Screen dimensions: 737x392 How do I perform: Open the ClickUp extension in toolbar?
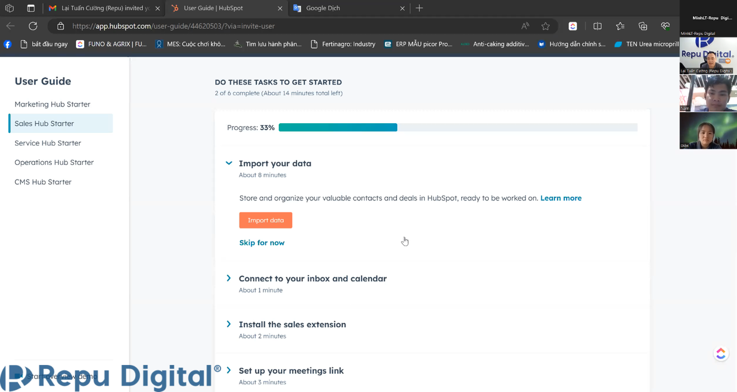tap(573, 26)
